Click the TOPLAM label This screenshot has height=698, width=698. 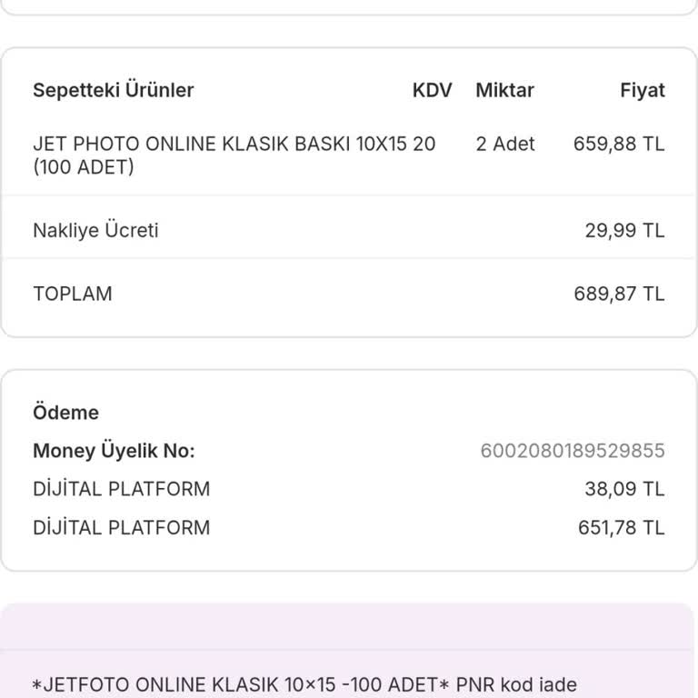pos(73,294)
